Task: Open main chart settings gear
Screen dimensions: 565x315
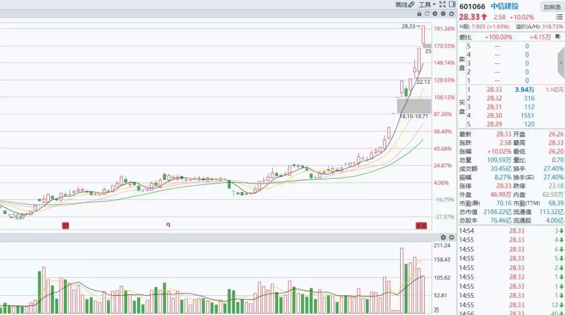Action: 451,14
